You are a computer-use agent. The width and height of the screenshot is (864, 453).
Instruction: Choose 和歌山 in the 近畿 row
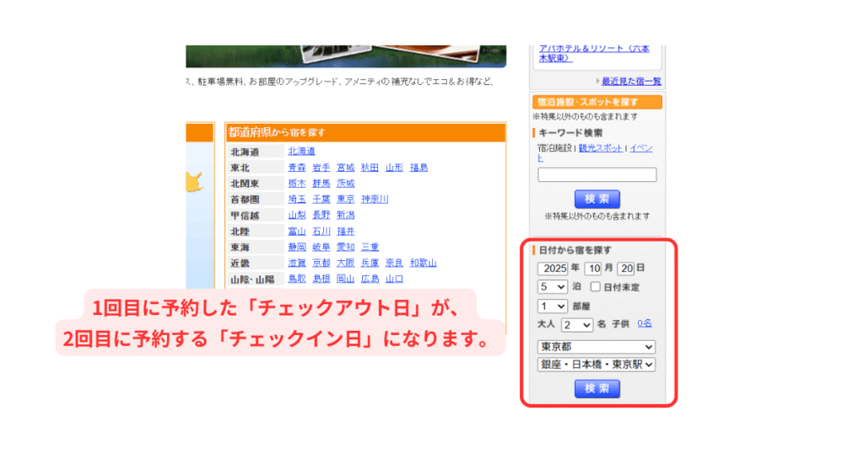tap(423, 263)
